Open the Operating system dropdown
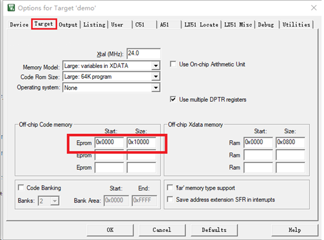Image resolution: width=324 pixels, height=240 pixels. click(156, 88)
